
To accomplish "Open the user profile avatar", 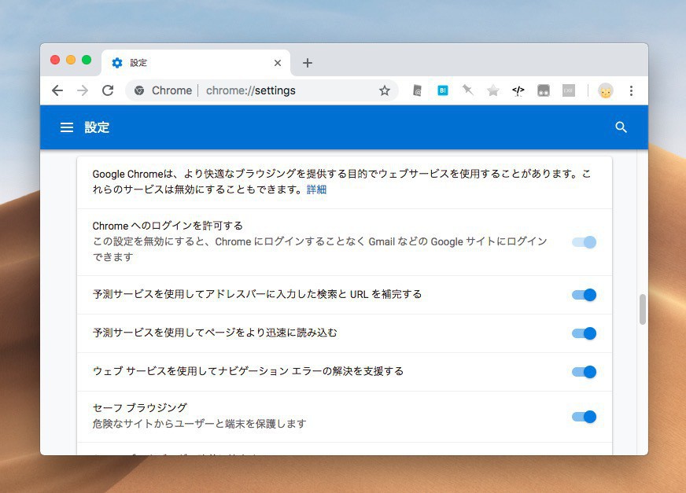I will pyautogui.click(x=606, y=90).
